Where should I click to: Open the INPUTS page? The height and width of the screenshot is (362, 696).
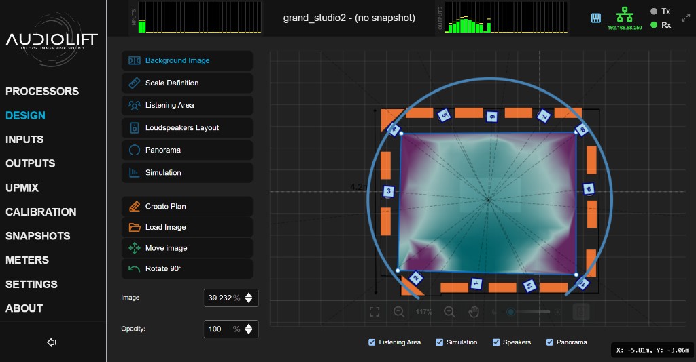pyautogui.click(x=24, y=140)
